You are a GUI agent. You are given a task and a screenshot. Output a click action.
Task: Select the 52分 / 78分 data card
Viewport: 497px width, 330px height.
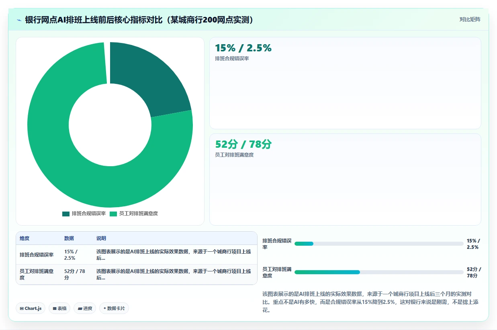pyautogui.click(x=345, y=179)
